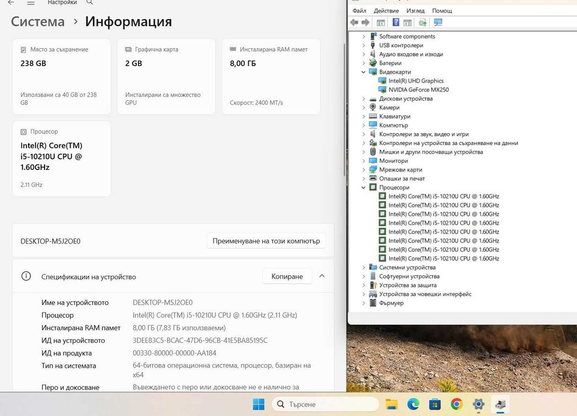Screen dimensions: 577x416
Task: Click the properties pane toolbar icon next to Help
Action: 407,23
